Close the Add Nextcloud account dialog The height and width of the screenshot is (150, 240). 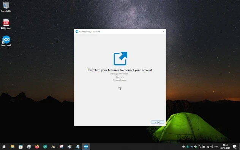point(163,32)
